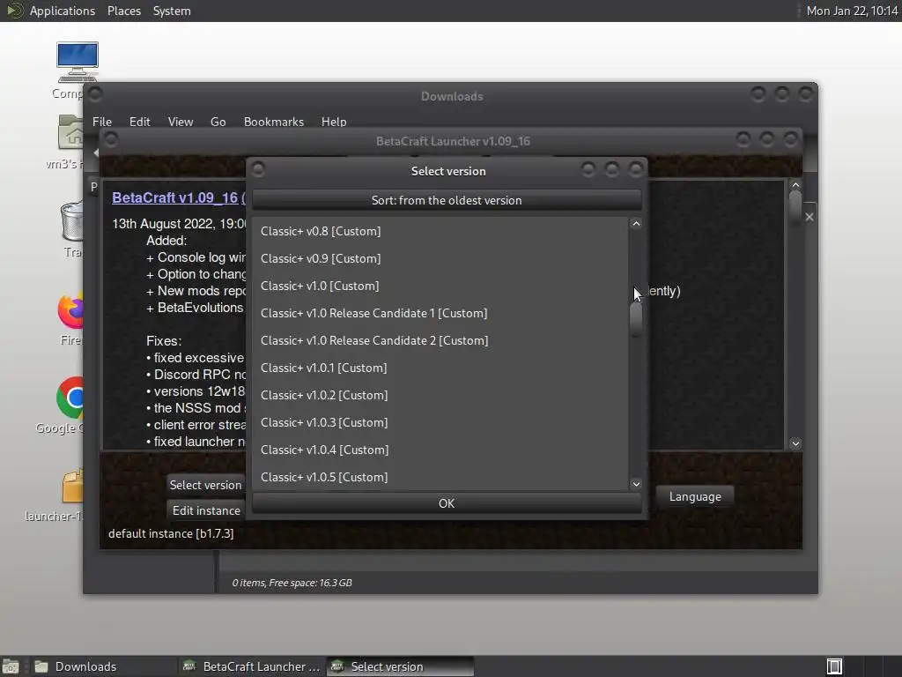
Task: Pick Classic+ v1.0.2 [Custom] version
Action: click(x=440, y=395)
